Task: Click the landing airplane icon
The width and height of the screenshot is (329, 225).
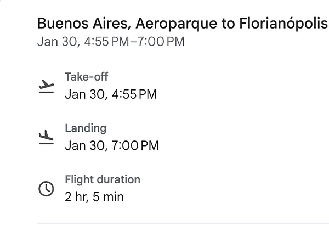Action: point(47,137)
